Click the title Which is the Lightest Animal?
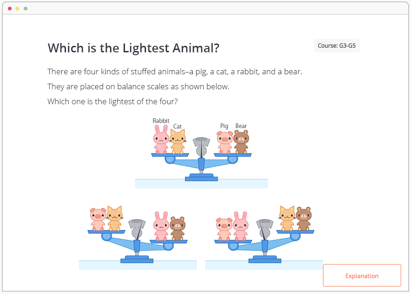411x294 pixels. (x=133, y=48)
